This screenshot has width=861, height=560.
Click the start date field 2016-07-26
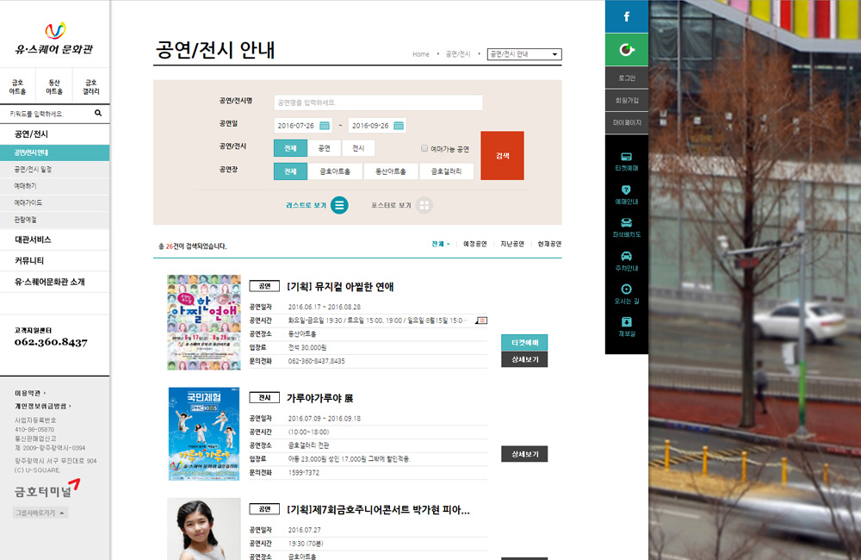click(302, 126)
